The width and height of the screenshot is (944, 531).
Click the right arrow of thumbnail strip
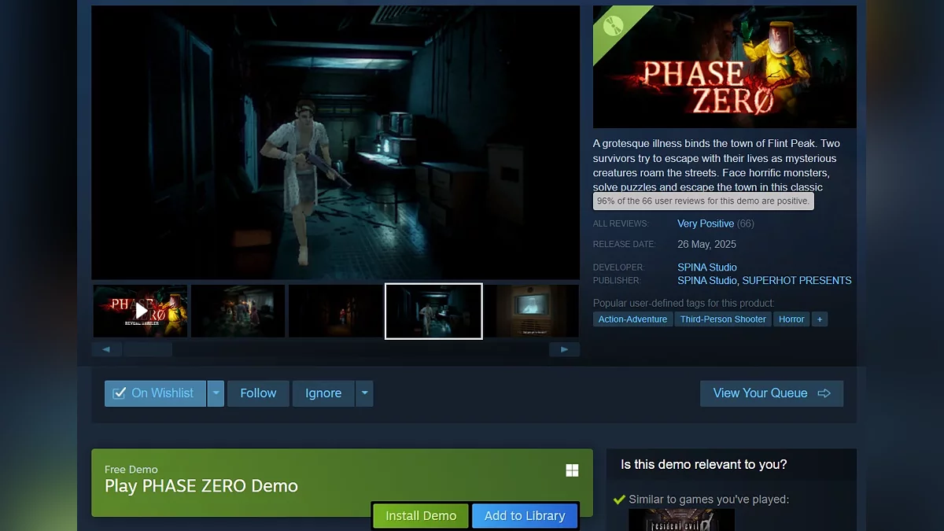[x=564, y=349]
